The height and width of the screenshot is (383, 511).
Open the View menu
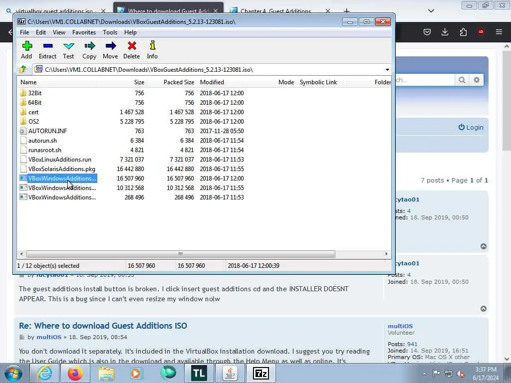59,32
